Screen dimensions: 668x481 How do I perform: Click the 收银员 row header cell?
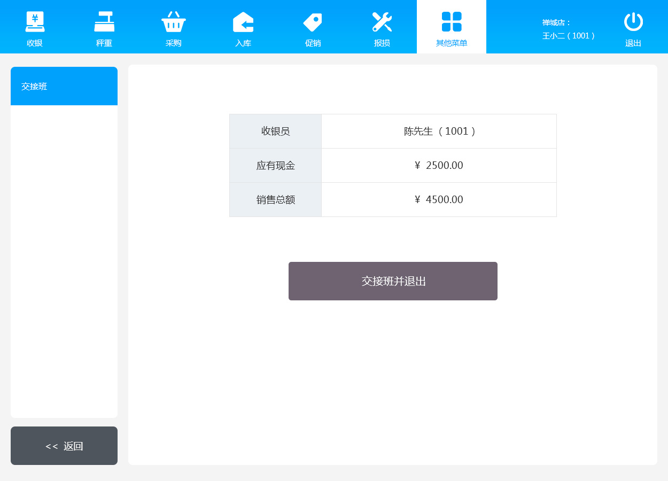point(275,131)
